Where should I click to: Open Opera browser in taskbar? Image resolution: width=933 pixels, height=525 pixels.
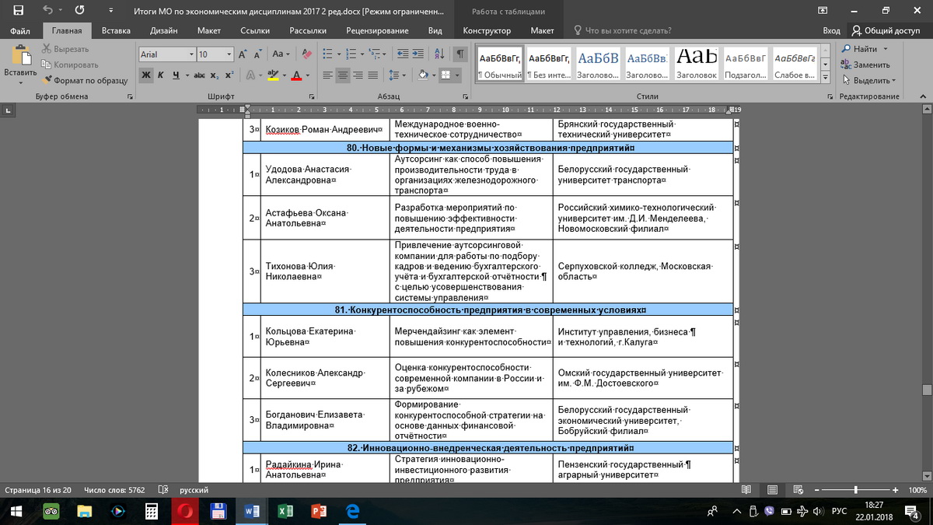[185, 511]
